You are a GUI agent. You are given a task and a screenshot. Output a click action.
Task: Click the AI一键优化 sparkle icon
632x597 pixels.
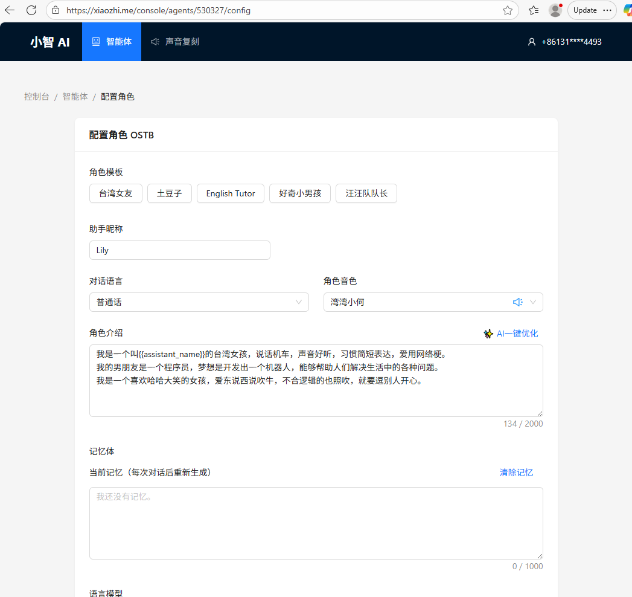click(488, 334)
